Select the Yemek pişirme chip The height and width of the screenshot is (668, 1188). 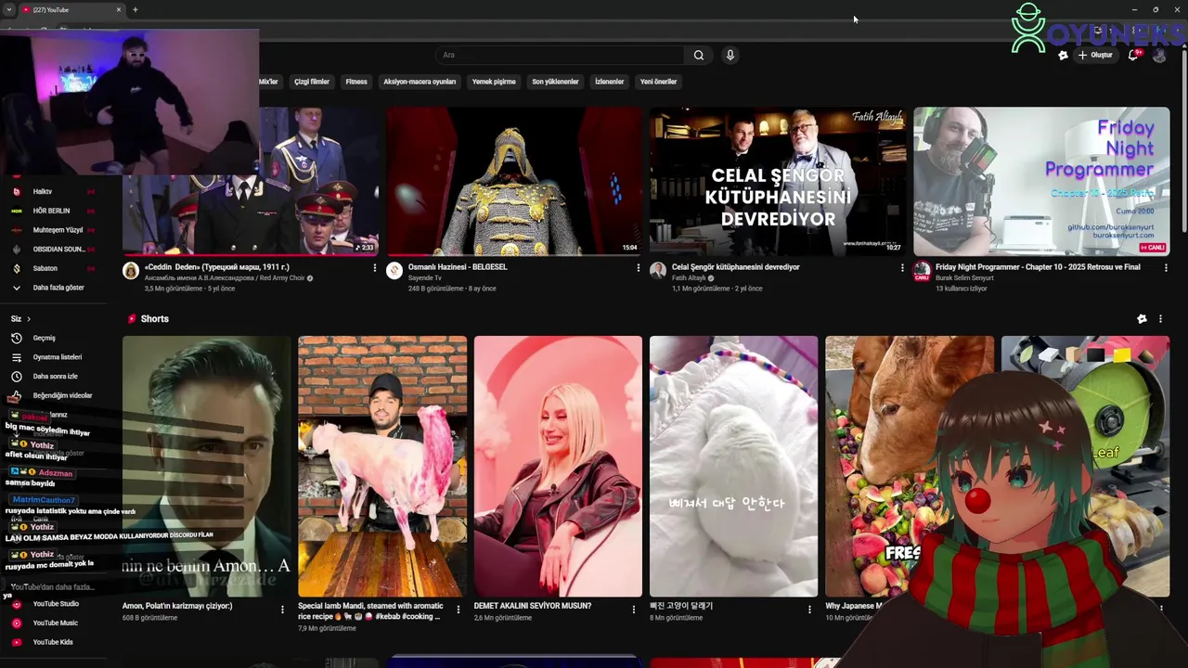coord(494,82)
